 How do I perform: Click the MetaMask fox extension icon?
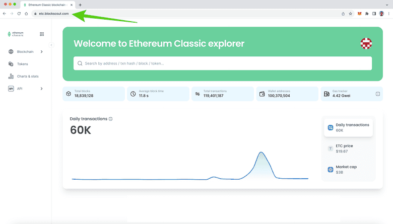(359, 14)
